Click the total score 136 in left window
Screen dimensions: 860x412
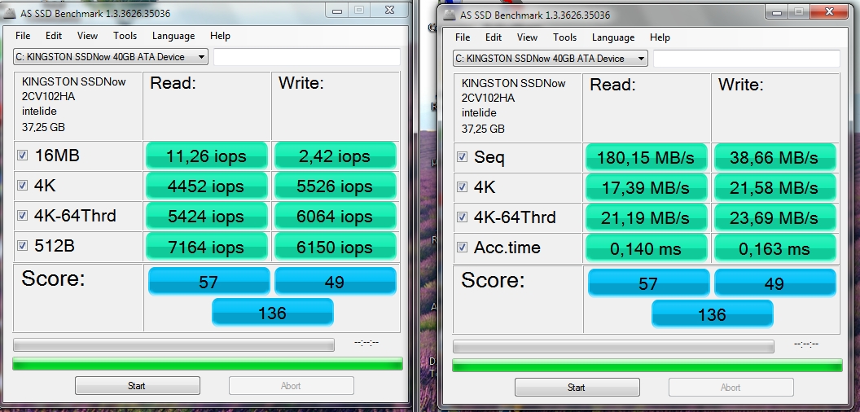[273, 312]
